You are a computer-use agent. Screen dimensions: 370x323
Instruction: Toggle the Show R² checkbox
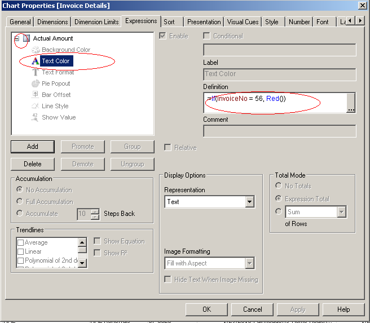[x=97, y=253]
